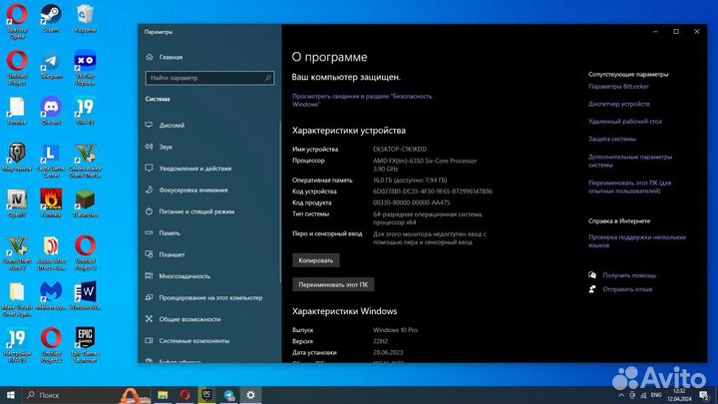Switch the ENG input language indicator
The image size is (718, 404).
click(x=656, y=395)
